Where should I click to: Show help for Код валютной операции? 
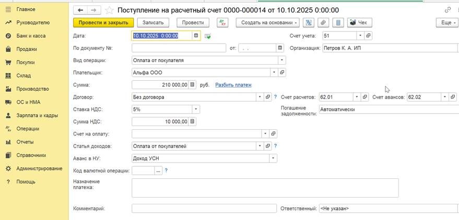[x=166, y=170]
